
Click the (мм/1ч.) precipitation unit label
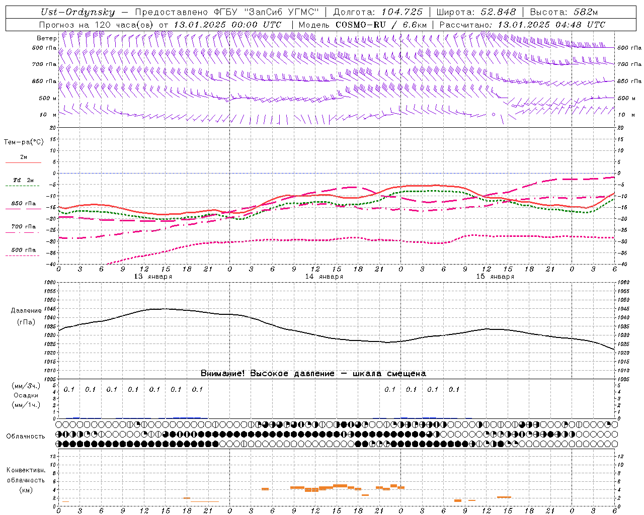[26, 405]
